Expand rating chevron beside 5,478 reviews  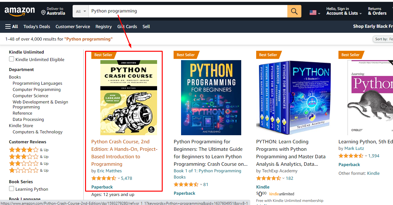coord(119,179)
